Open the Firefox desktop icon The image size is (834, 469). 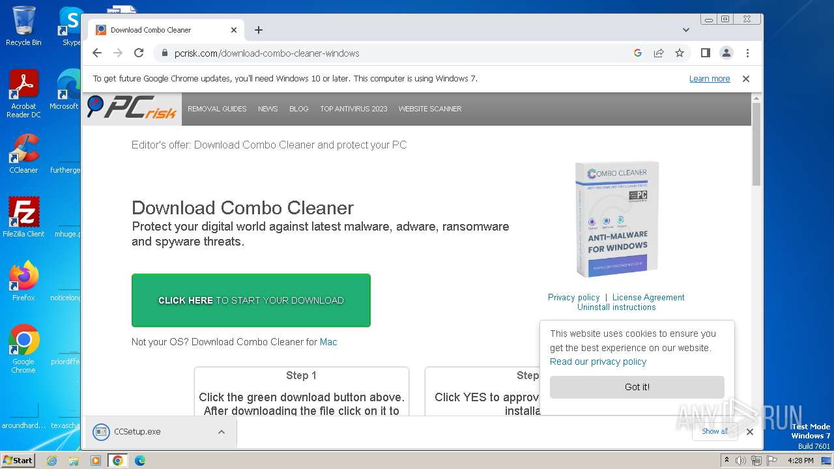coord(23,281)
